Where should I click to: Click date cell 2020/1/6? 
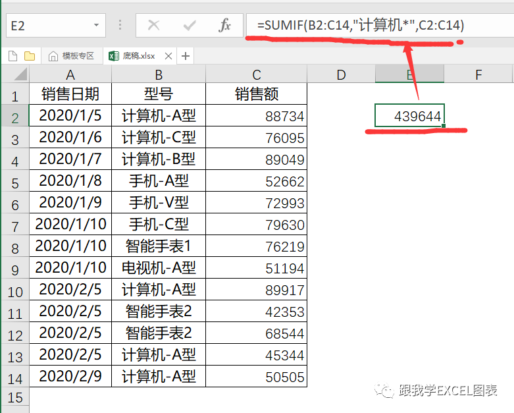pyautogui.click(x=70, y=137)
